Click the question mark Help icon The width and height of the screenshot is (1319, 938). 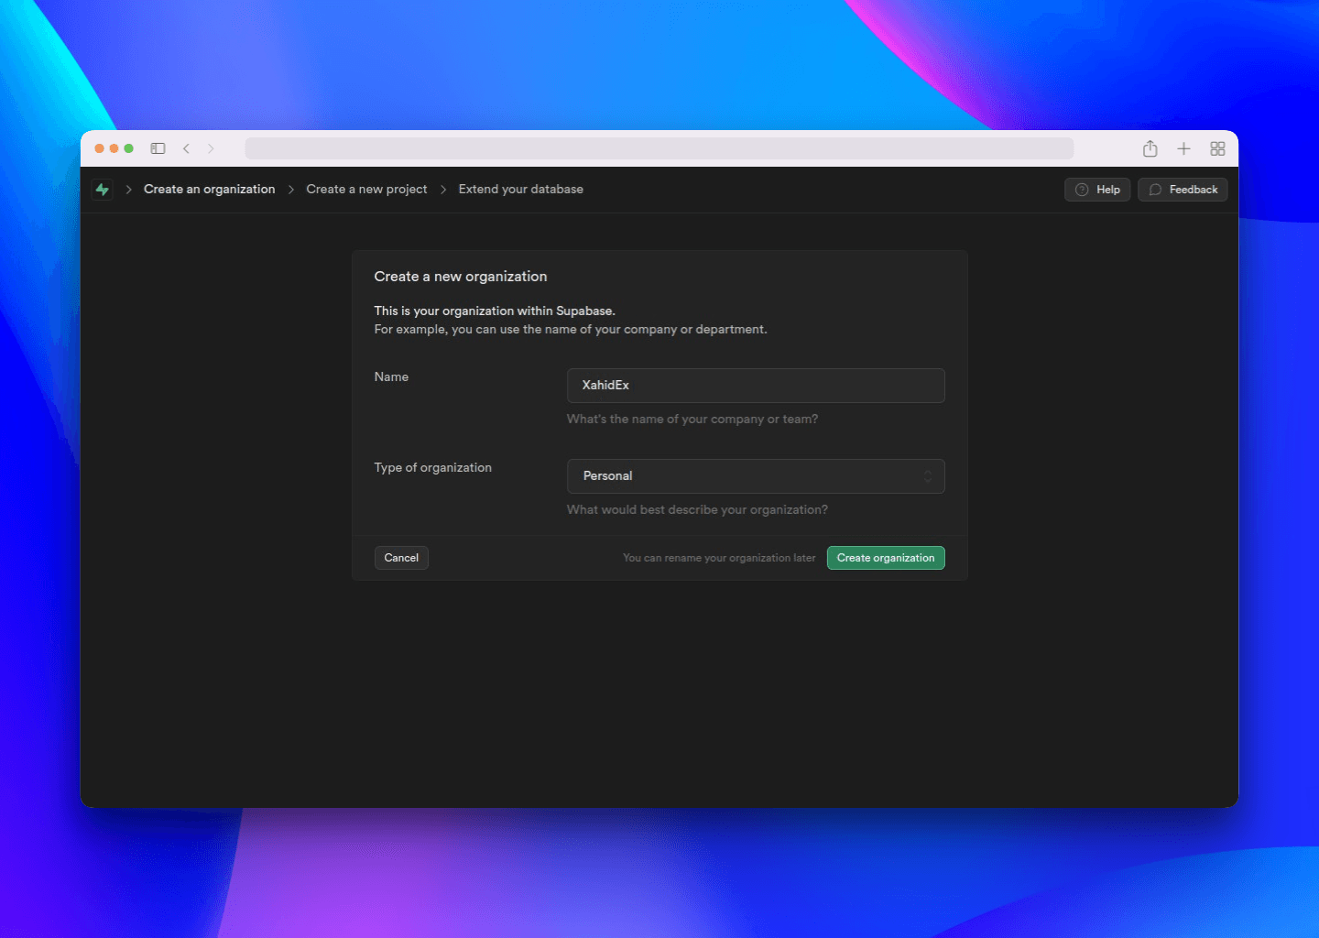1082,190
